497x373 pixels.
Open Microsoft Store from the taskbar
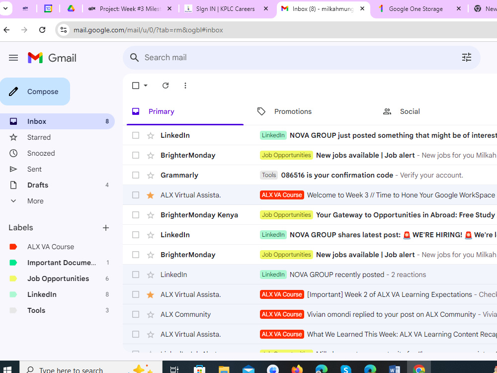[199, 370]
